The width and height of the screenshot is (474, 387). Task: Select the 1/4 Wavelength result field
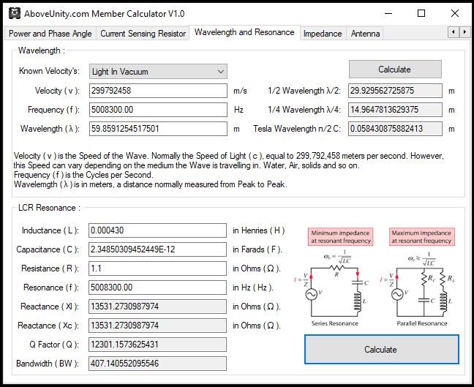point(395,110)
